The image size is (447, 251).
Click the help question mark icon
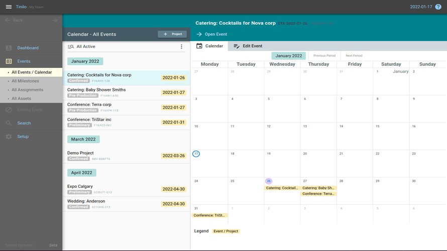[x=438, y=7]
